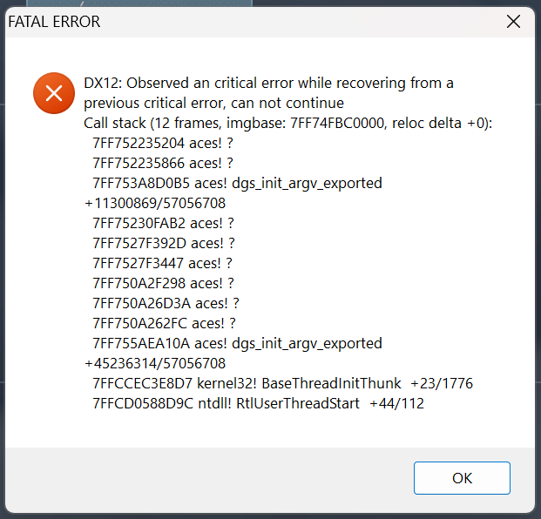The image size is (541, 519).
Task: Click the red error icon
Action: tap(54, 93)
